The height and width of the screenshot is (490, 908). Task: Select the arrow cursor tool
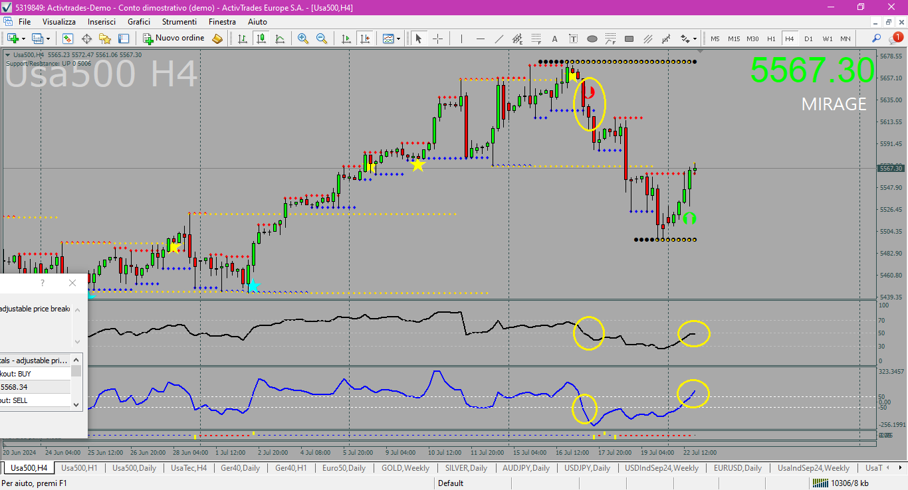click(x=419, y=39)
